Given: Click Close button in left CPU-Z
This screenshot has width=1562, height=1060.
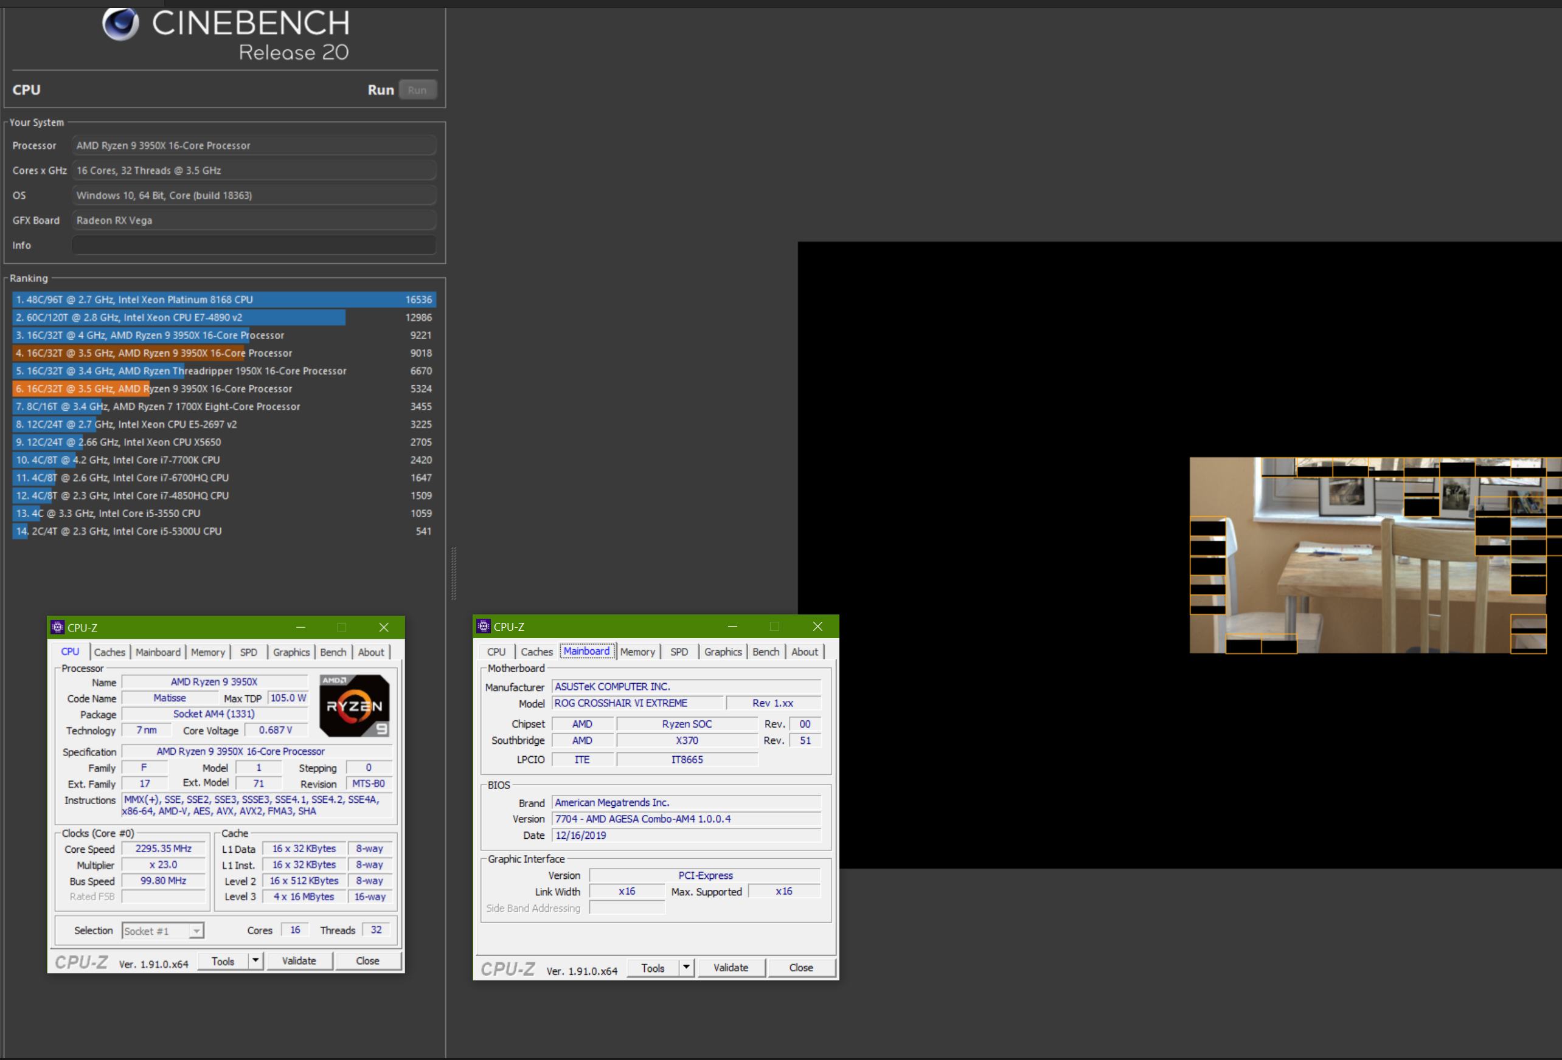Looking at the screenshot, I should point(367,960).
